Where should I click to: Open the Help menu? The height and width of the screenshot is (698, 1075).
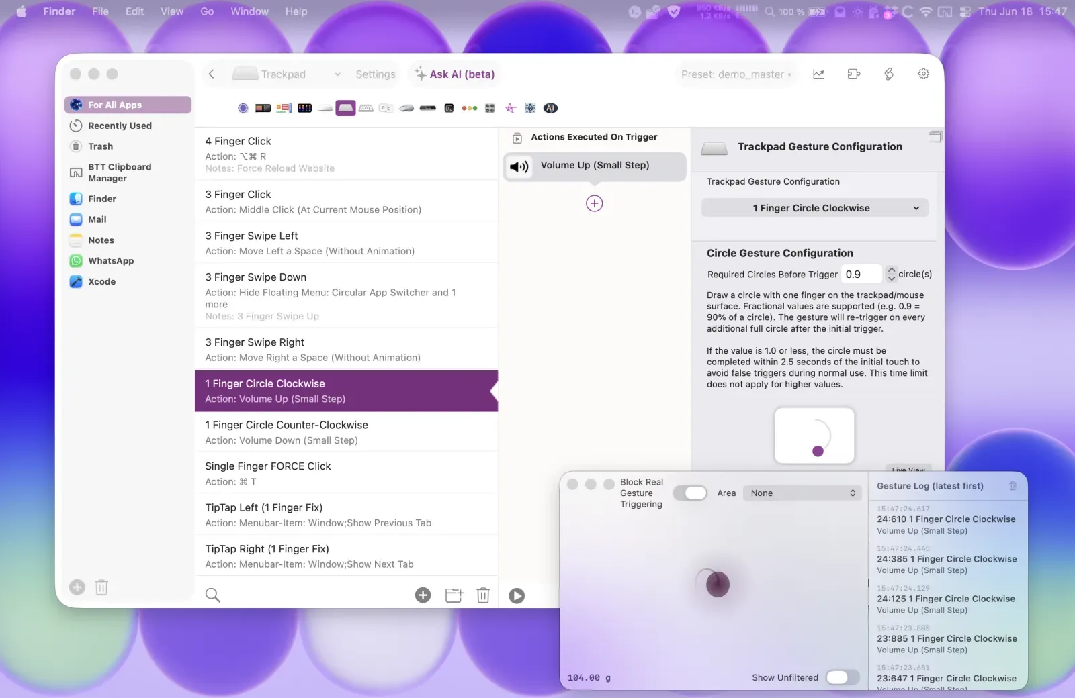[296, 11]
